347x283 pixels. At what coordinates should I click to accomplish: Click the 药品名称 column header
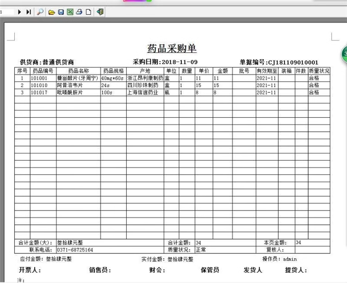78,71
